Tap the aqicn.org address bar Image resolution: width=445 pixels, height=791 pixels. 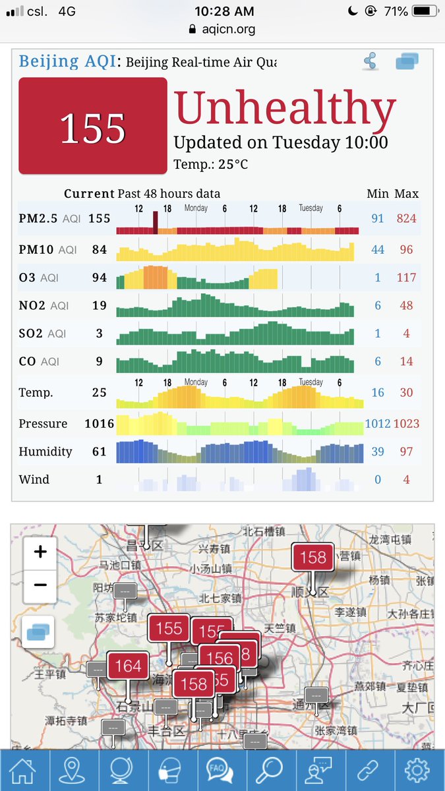coord(222,29)
